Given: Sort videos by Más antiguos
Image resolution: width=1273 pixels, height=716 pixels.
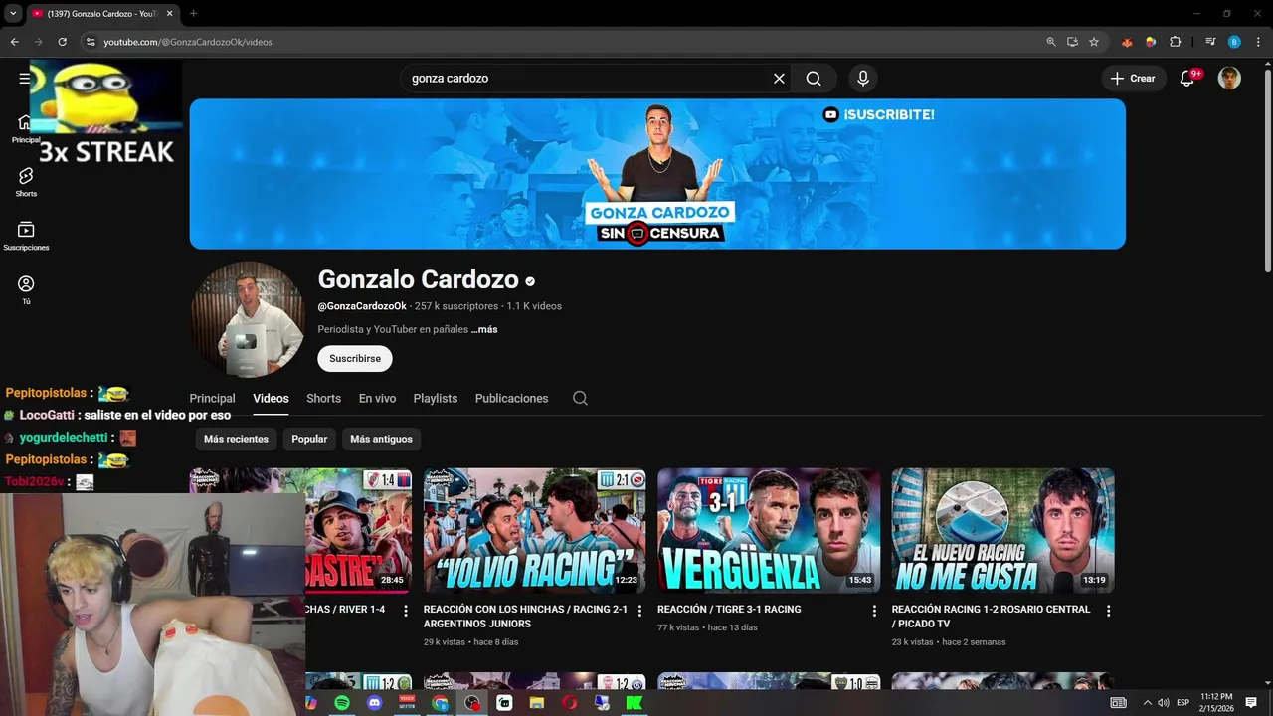Looking at the screenshot, I should pos(381,439).
